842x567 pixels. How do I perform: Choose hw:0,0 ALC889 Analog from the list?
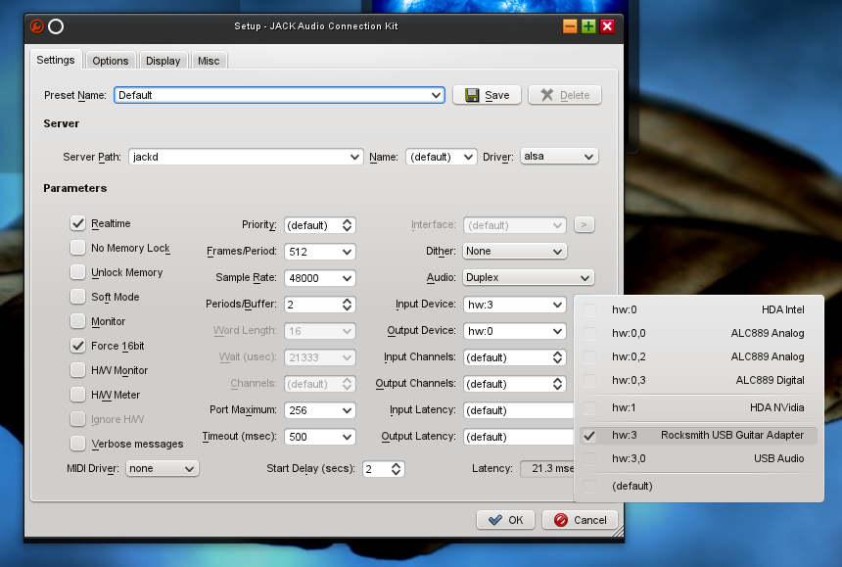coord(698,333)
